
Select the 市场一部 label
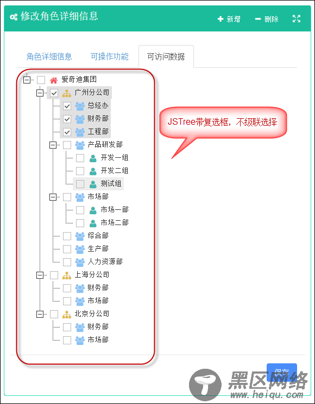(x=115, y=210)
